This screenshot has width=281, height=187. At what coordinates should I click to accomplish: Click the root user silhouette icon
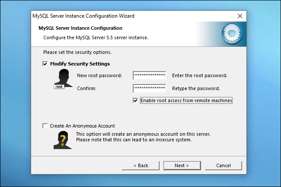point(63,78)
